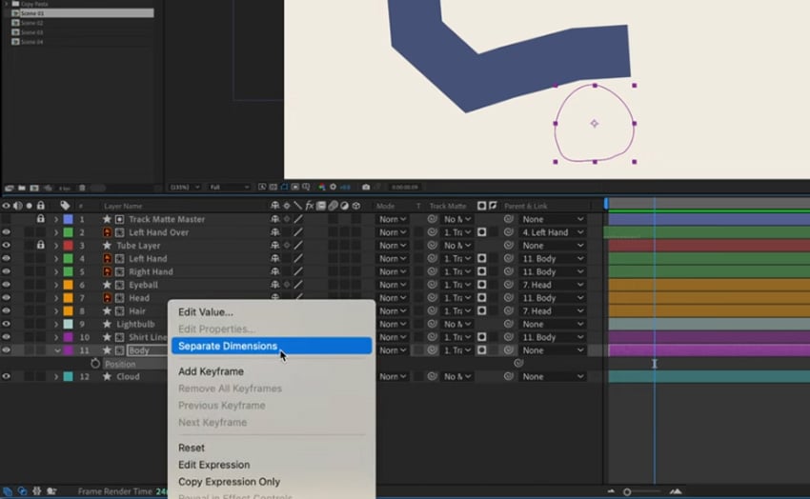Screen dimensions: 810x499
Task: Click parent pick whip for Track Matte Master
Action: pyautogui.click(x=508, y=219)
